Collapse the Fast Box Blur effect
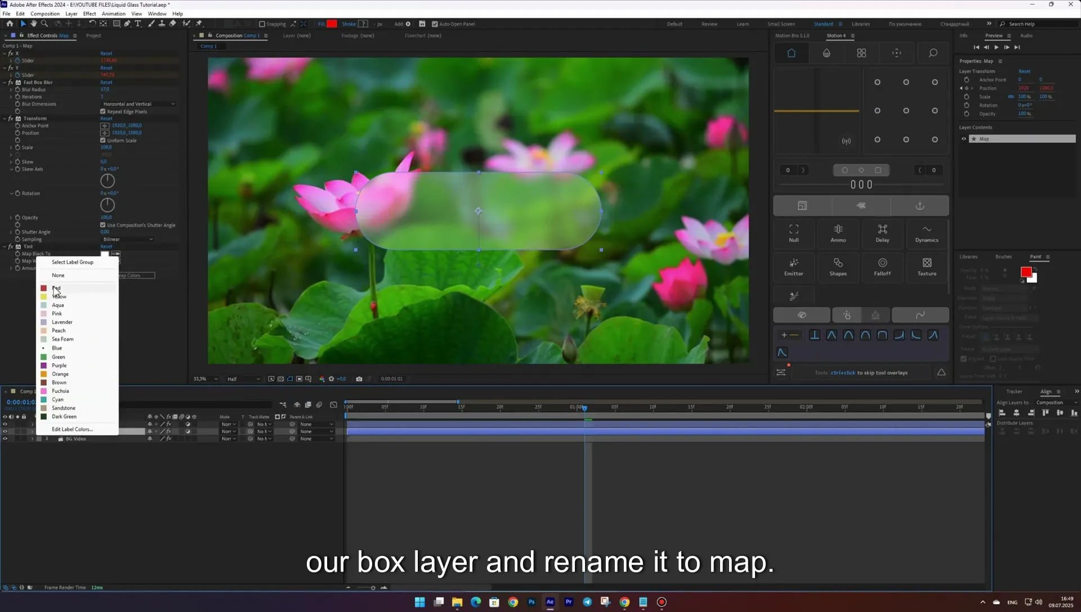The height and width of the screenshot is (612, 1081). (x=5, y=82)
